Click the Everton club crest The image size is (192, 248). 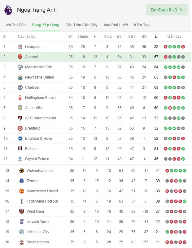pyautogui.click(x=22, y=181)
